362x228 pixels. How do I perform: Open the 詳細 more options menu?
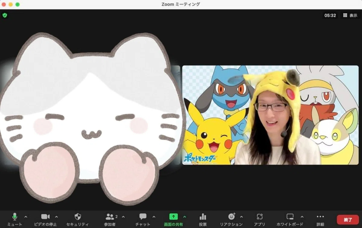coord(320,219)
